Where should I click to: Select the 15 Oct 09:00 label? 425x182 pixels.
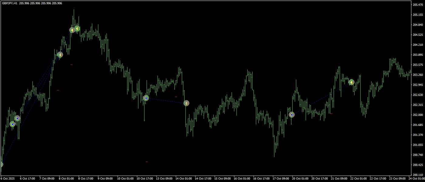[x=222, y=179]
